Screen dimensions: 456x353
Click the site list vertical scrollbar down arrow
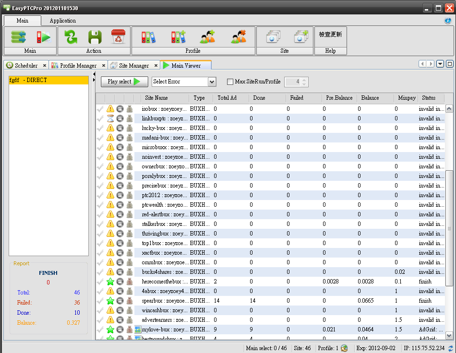point(449,335)
